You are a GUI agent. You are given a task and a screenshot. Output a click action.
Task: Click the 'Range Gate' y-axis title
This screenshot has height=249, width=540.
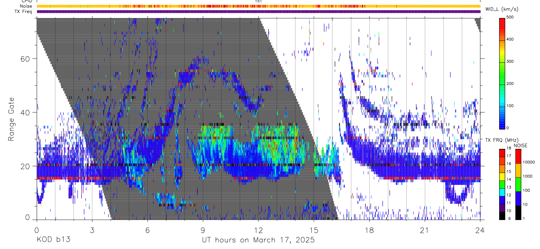coord(11,119)
